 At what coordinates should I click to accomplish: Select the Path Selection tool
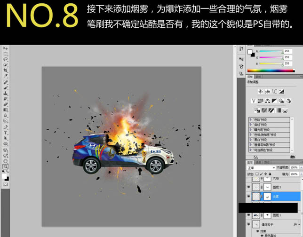pyautogui.click(x=6, y=138)
